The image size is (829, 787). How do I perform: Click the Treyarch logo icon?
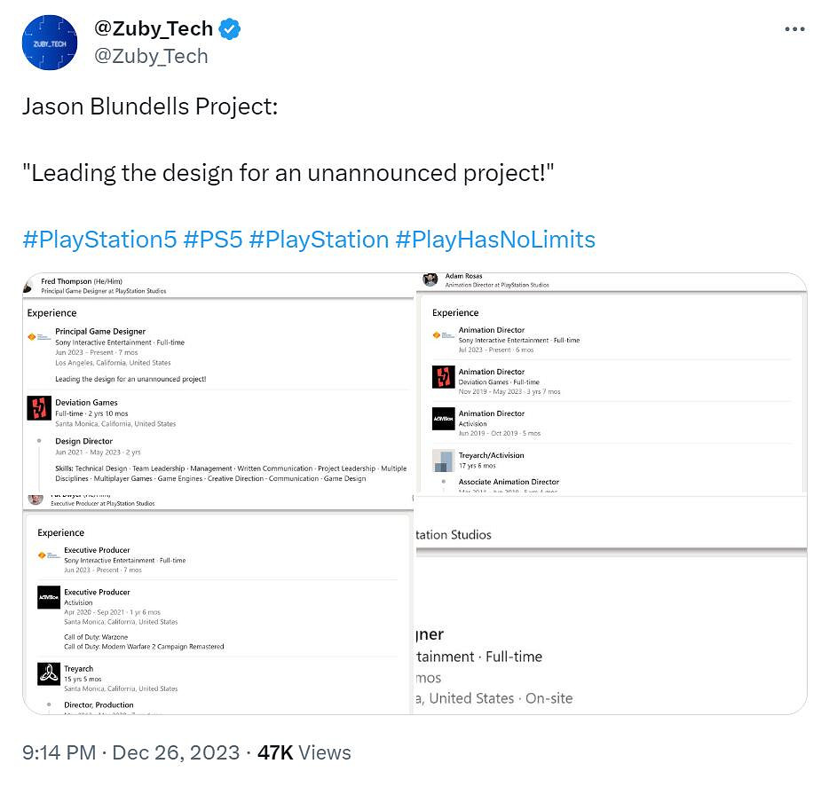[49, 673]
